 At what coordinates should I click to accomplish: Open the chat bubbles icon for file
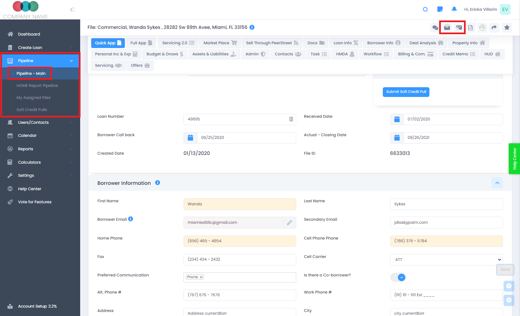pos(435,28)
